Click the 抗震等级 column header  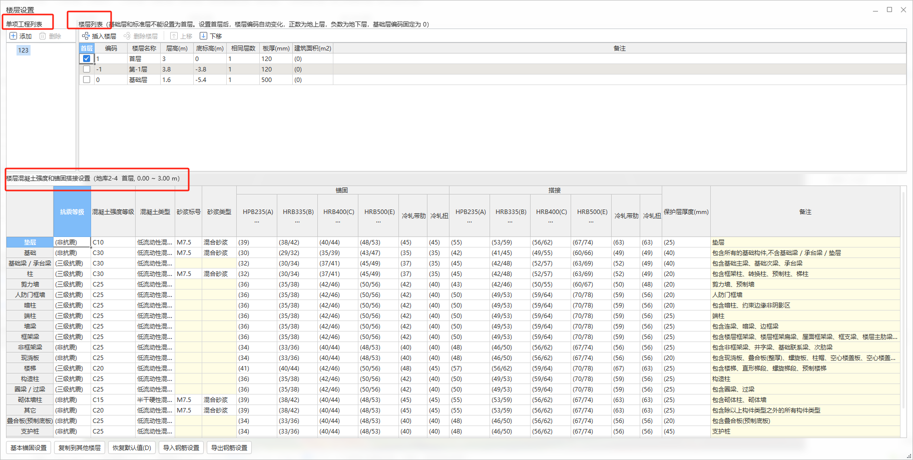point(72,211)
